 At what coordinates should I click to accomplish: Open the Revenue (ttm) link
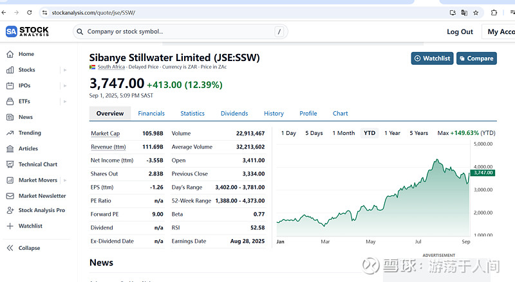click(108, 147)
